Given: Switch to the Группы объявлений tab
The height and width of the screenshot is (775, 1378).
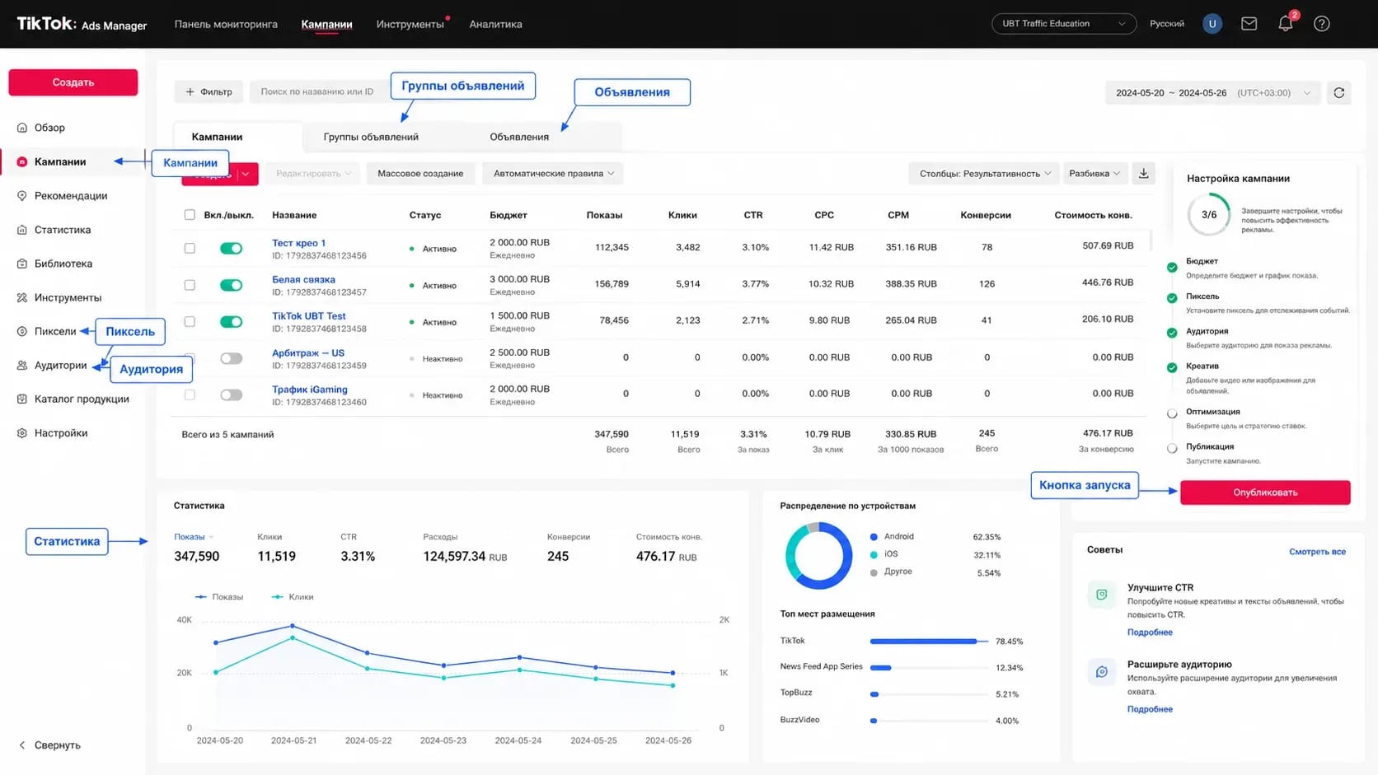Looking at the screenshot, I should (371, 137).
